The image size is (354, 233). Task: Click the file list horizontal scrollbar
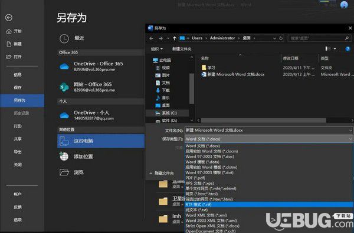click(264, 121)
